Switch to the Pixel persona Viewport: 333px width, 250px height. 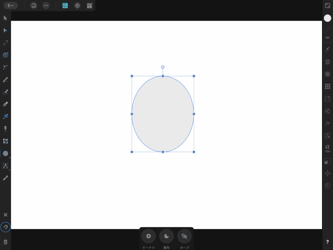(77, 5)
